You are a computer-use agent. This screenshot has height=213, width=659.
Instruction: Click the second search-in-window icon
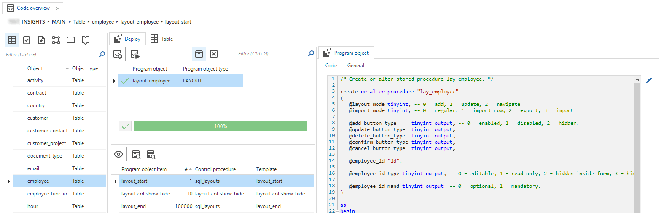point(151,154)
